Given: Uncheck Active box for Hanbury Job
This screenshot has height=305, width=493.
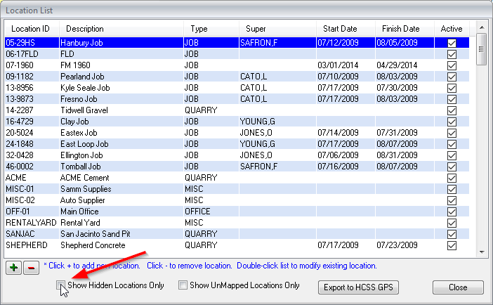Looking at the screenshot, I should [x=452, y=43].
